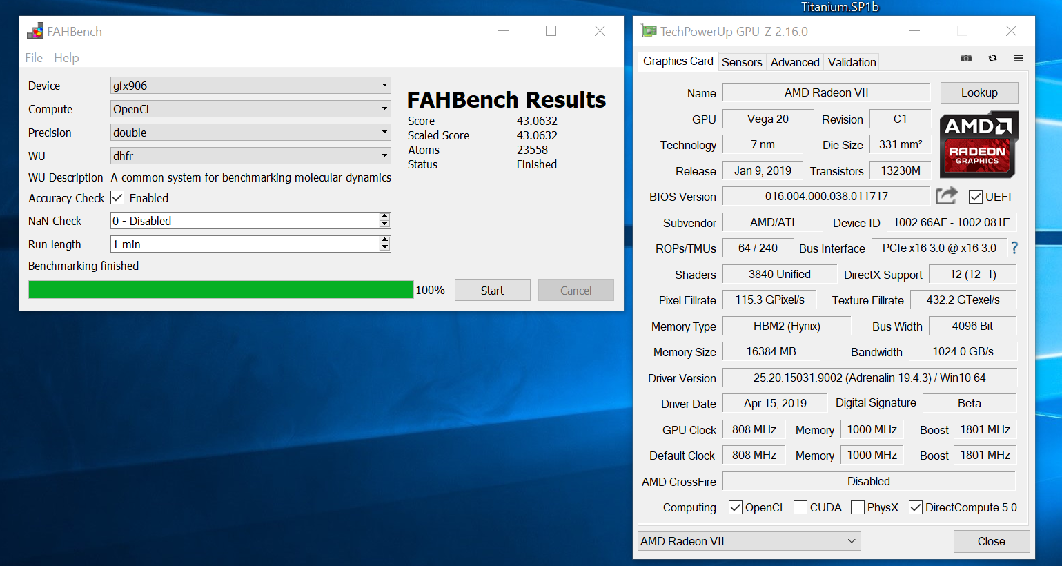This screenshot has width=1062, height=566.
Task: Click the FAHBench app icon in title bar
Action: coord(35,31)
